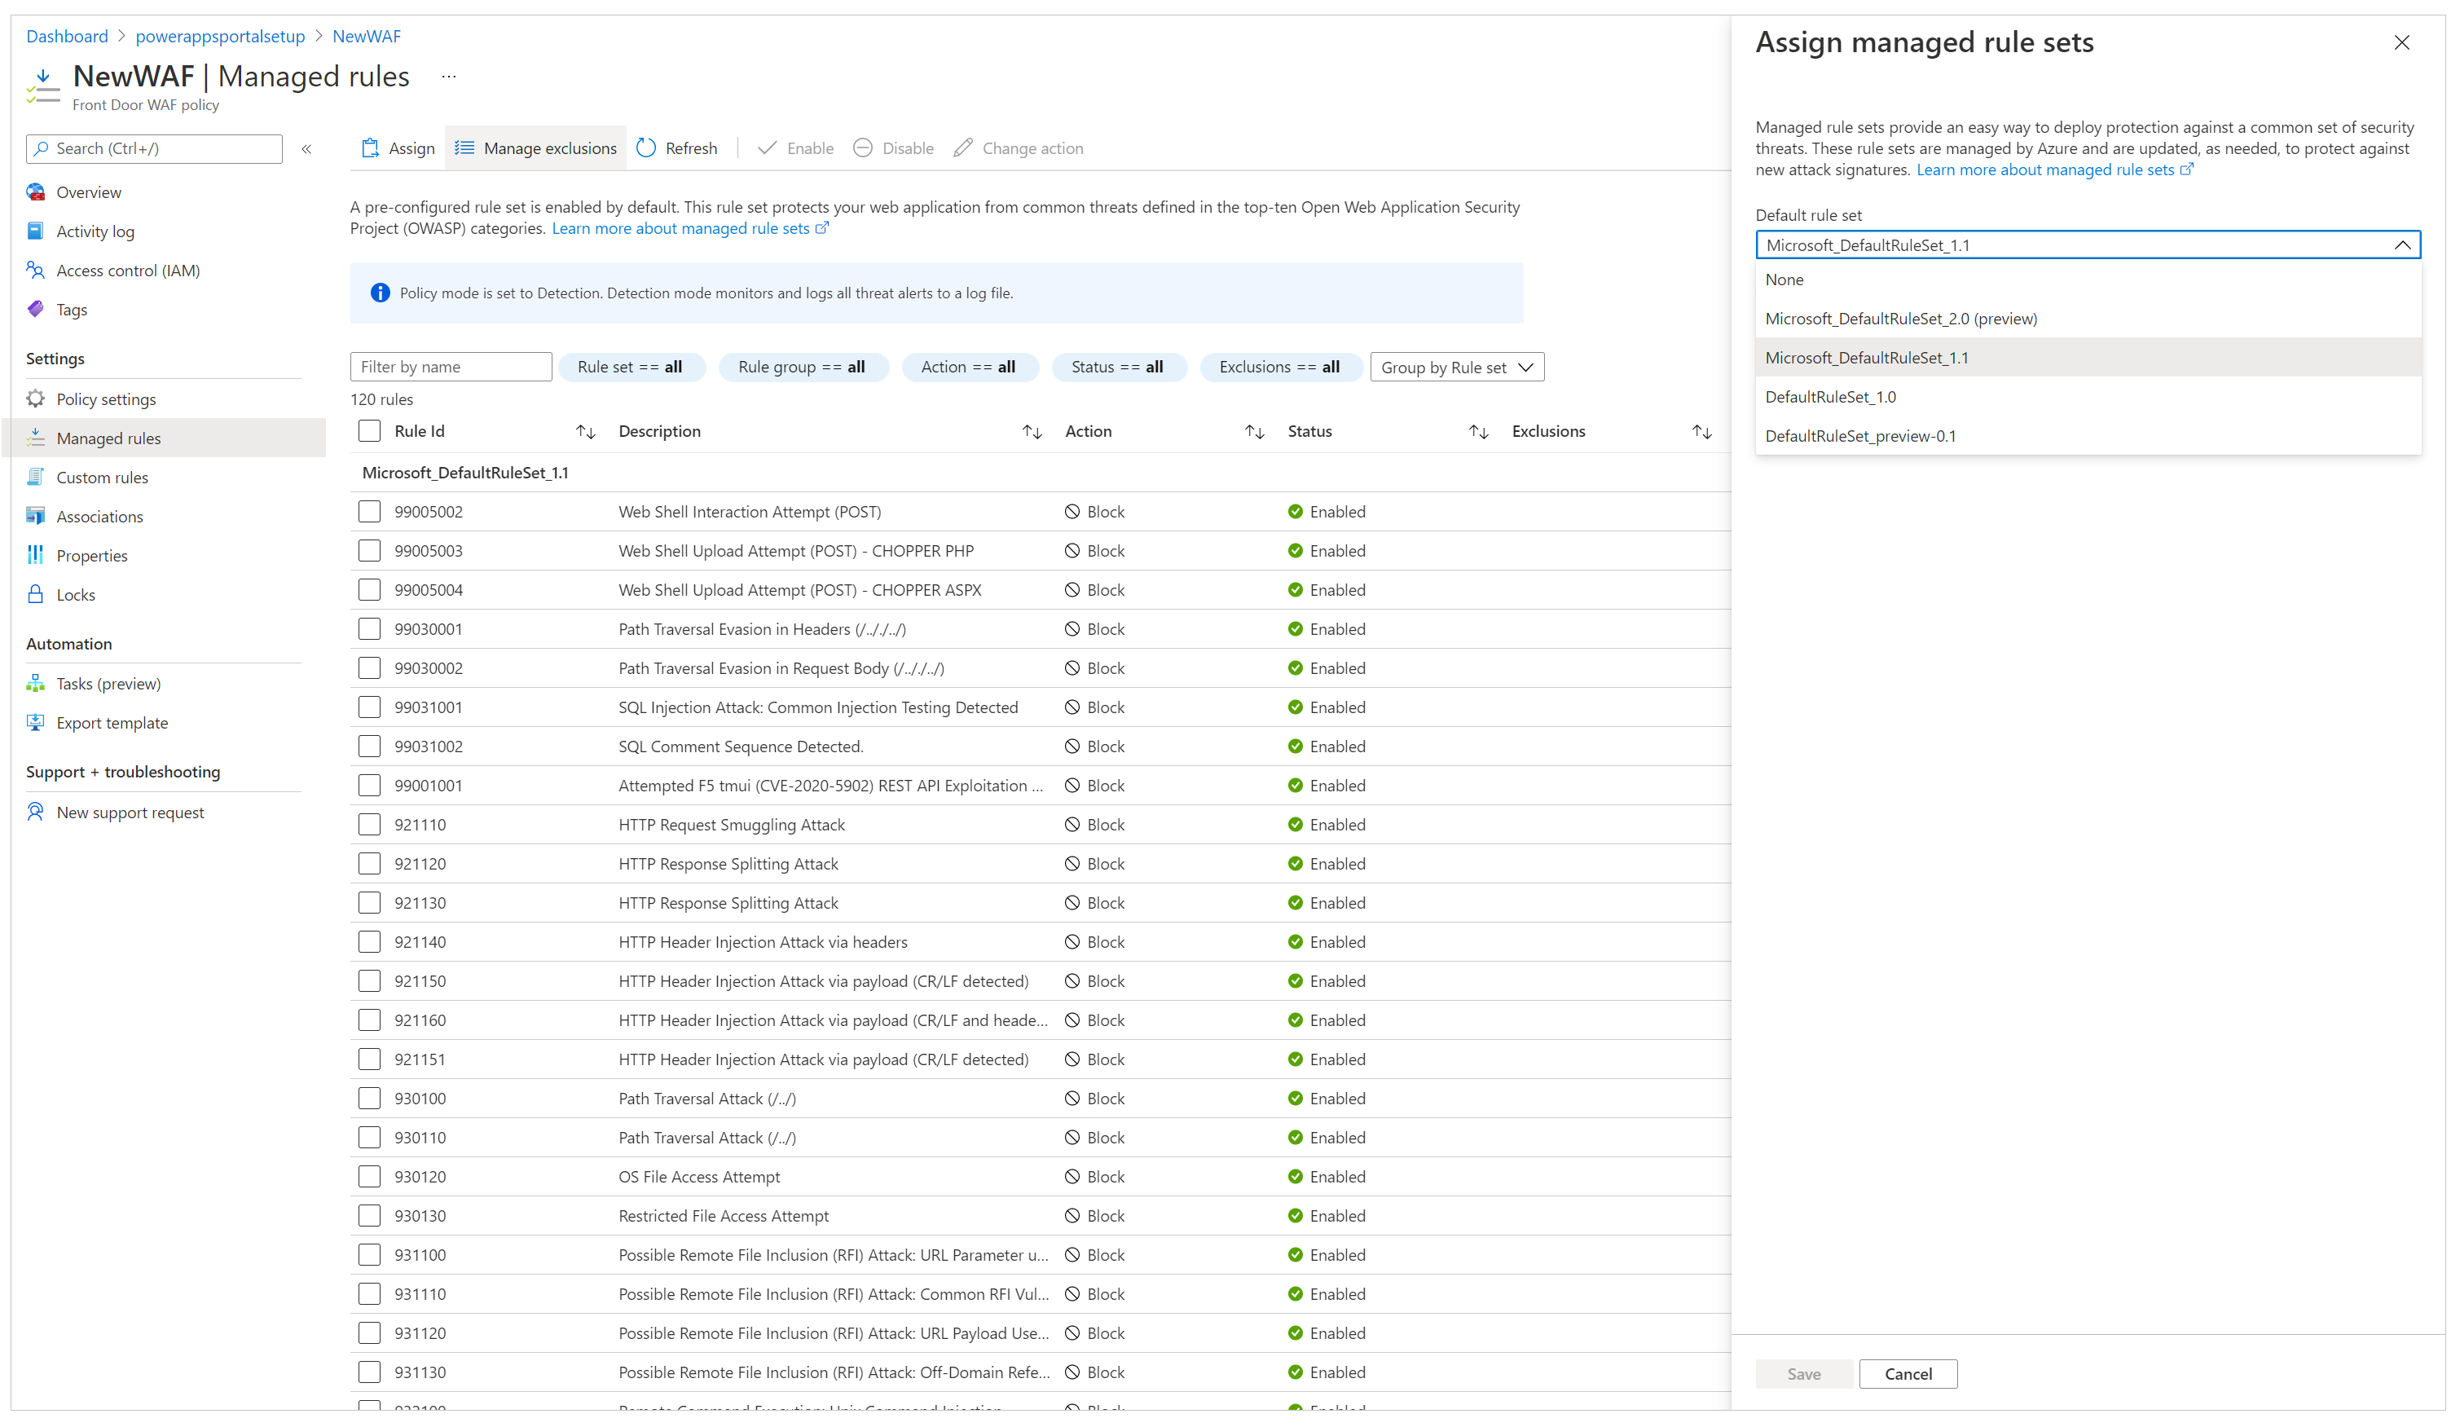Click the Activity log sidebar icon
2460x1427 pixels.
36,229
